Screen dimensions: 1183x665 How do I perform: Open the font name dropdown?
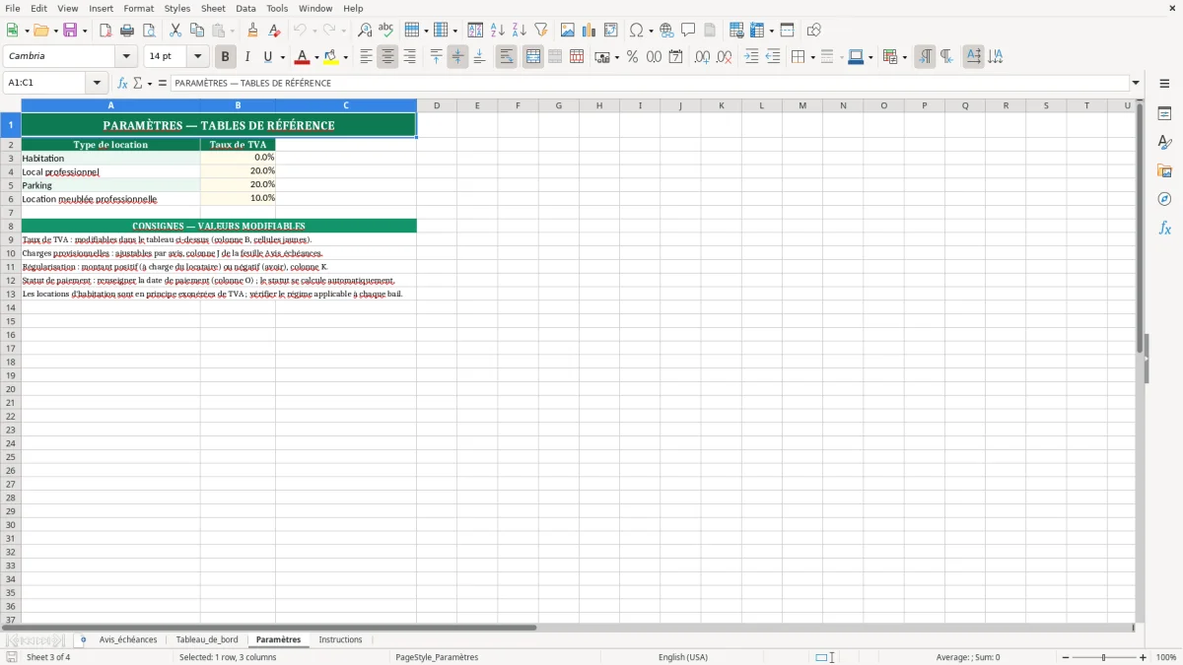(x=126, y=57)
